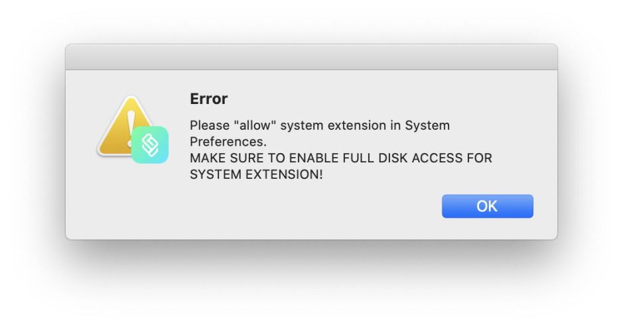The width and height of the screenshot is (623, 326).
Task: Click the word "FOR" ending the third line
Action: point(480,158)
